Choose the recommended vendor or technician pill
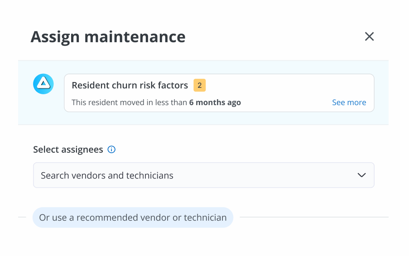The height and width of the screenshot is (256, 409). coord(133,217)
